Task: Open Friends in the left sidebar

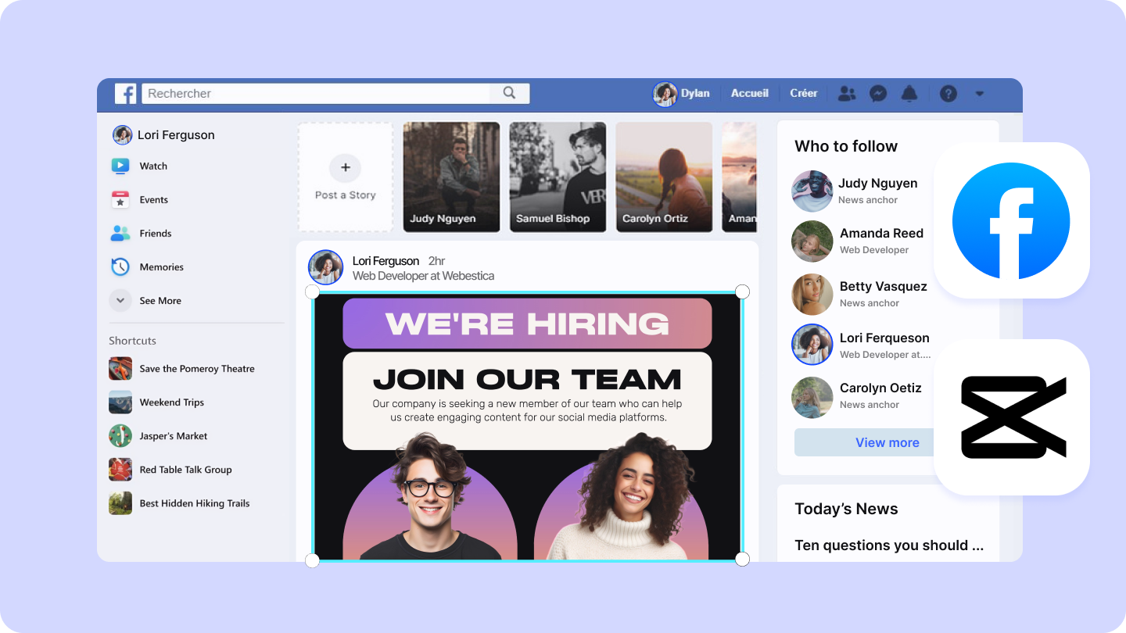Action: pyautogui.click(x=141, y=233)
